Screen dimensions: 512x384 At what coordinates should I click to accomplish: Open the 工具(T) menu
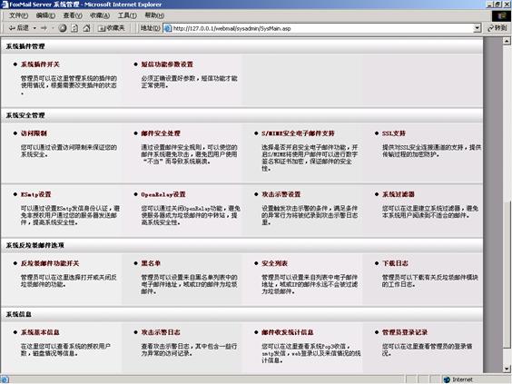coord(127,15)
